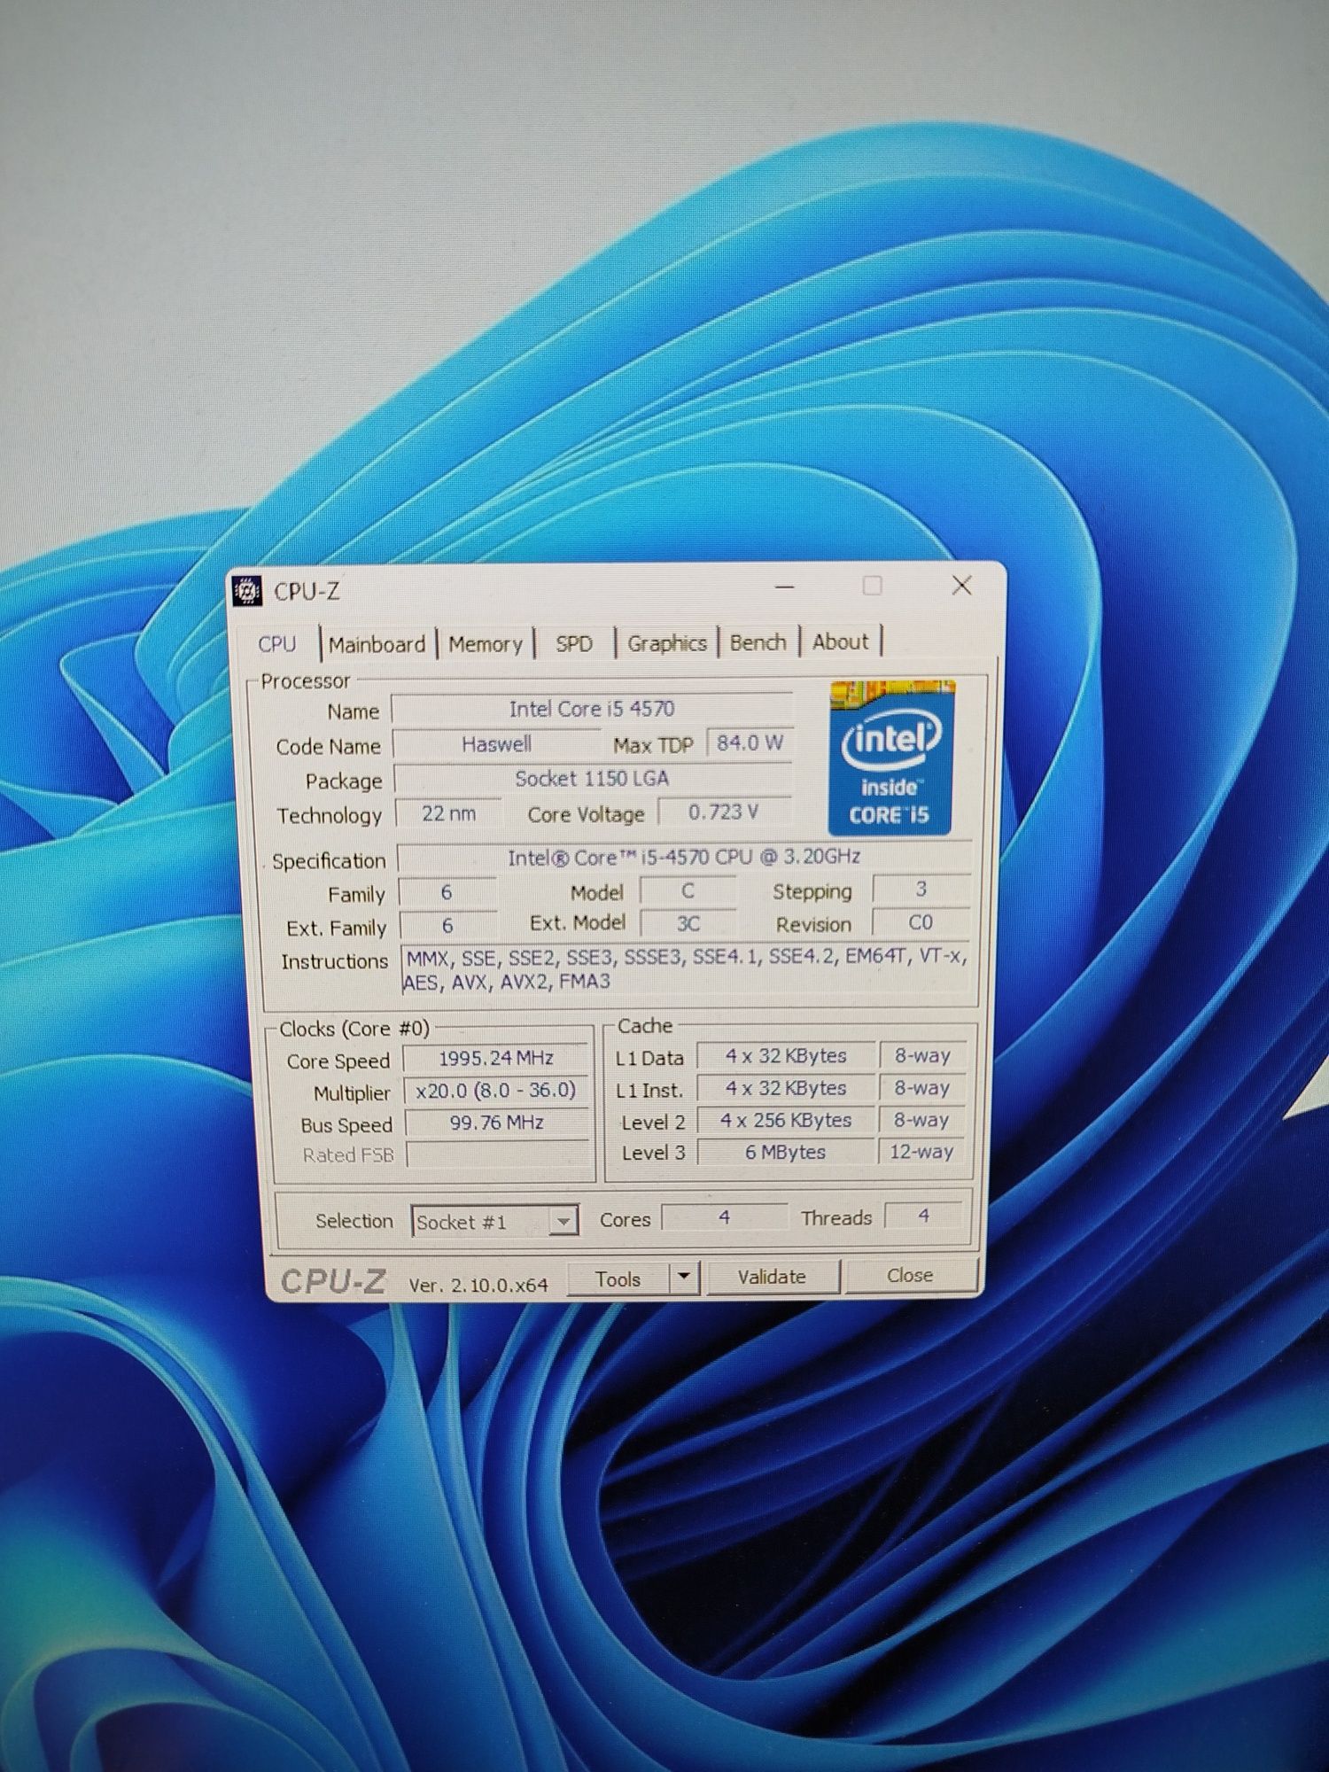Click the empty Rated FSB field

[x=498, y=1154]
